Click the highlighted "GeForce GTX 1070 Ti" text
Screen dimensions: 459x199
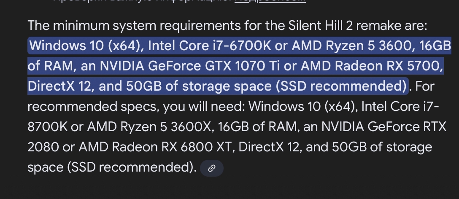tap(230, 66)
